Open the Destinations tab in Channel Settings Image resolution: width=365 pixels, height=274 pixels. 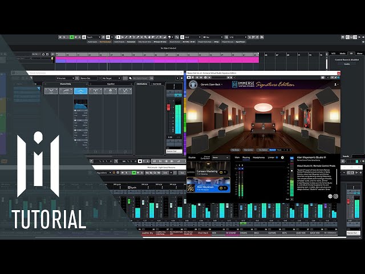click(x=142, y=84)
